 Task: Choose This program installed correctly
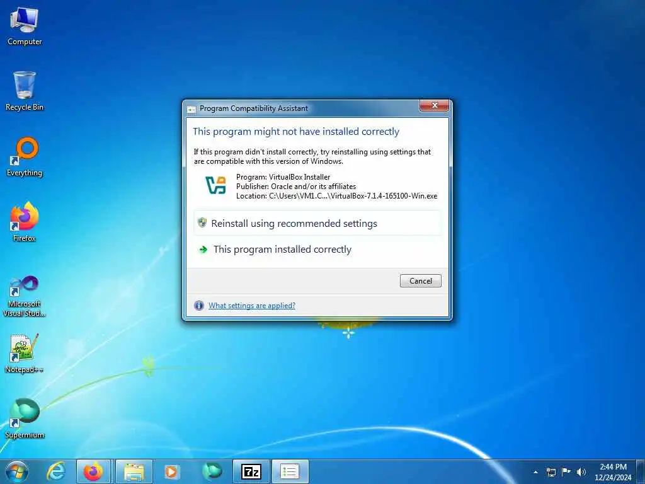click(x=317, y=250)
